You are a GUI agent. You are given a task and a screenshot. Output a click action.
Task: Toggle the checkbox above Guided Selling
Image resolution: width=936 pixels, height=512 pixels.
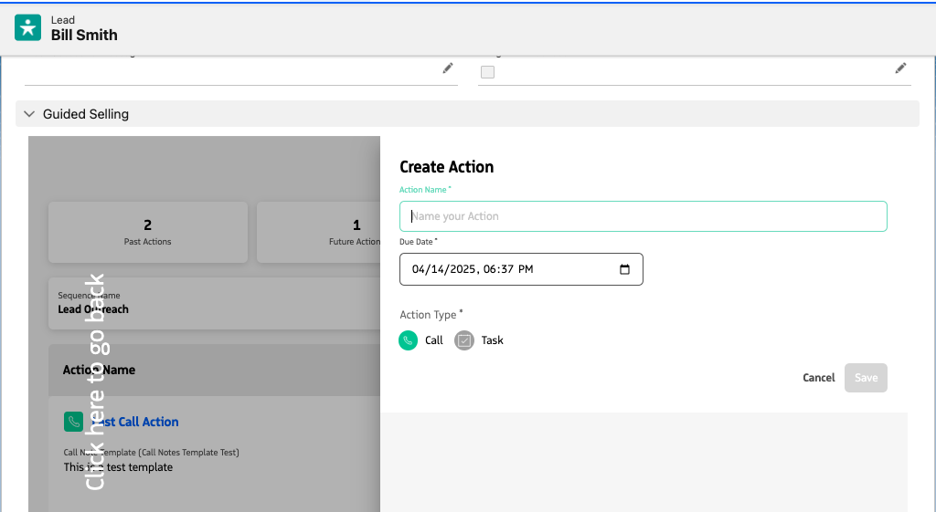click(488, 72)
